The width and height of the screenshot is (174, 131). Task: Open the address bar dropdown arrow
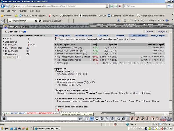pos(107,6)
